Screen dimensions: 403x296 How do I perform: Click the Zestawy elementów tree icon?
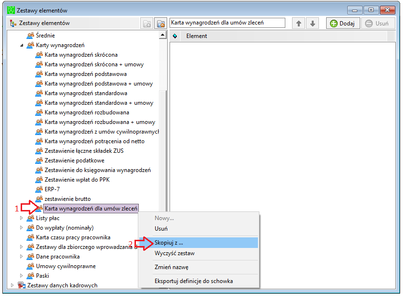click(x=13, y=23)
